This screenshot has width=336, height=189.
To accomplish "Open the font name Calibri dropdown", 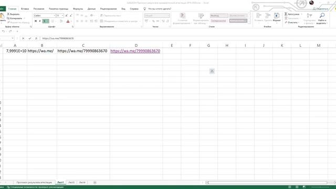I will point(54,16).
